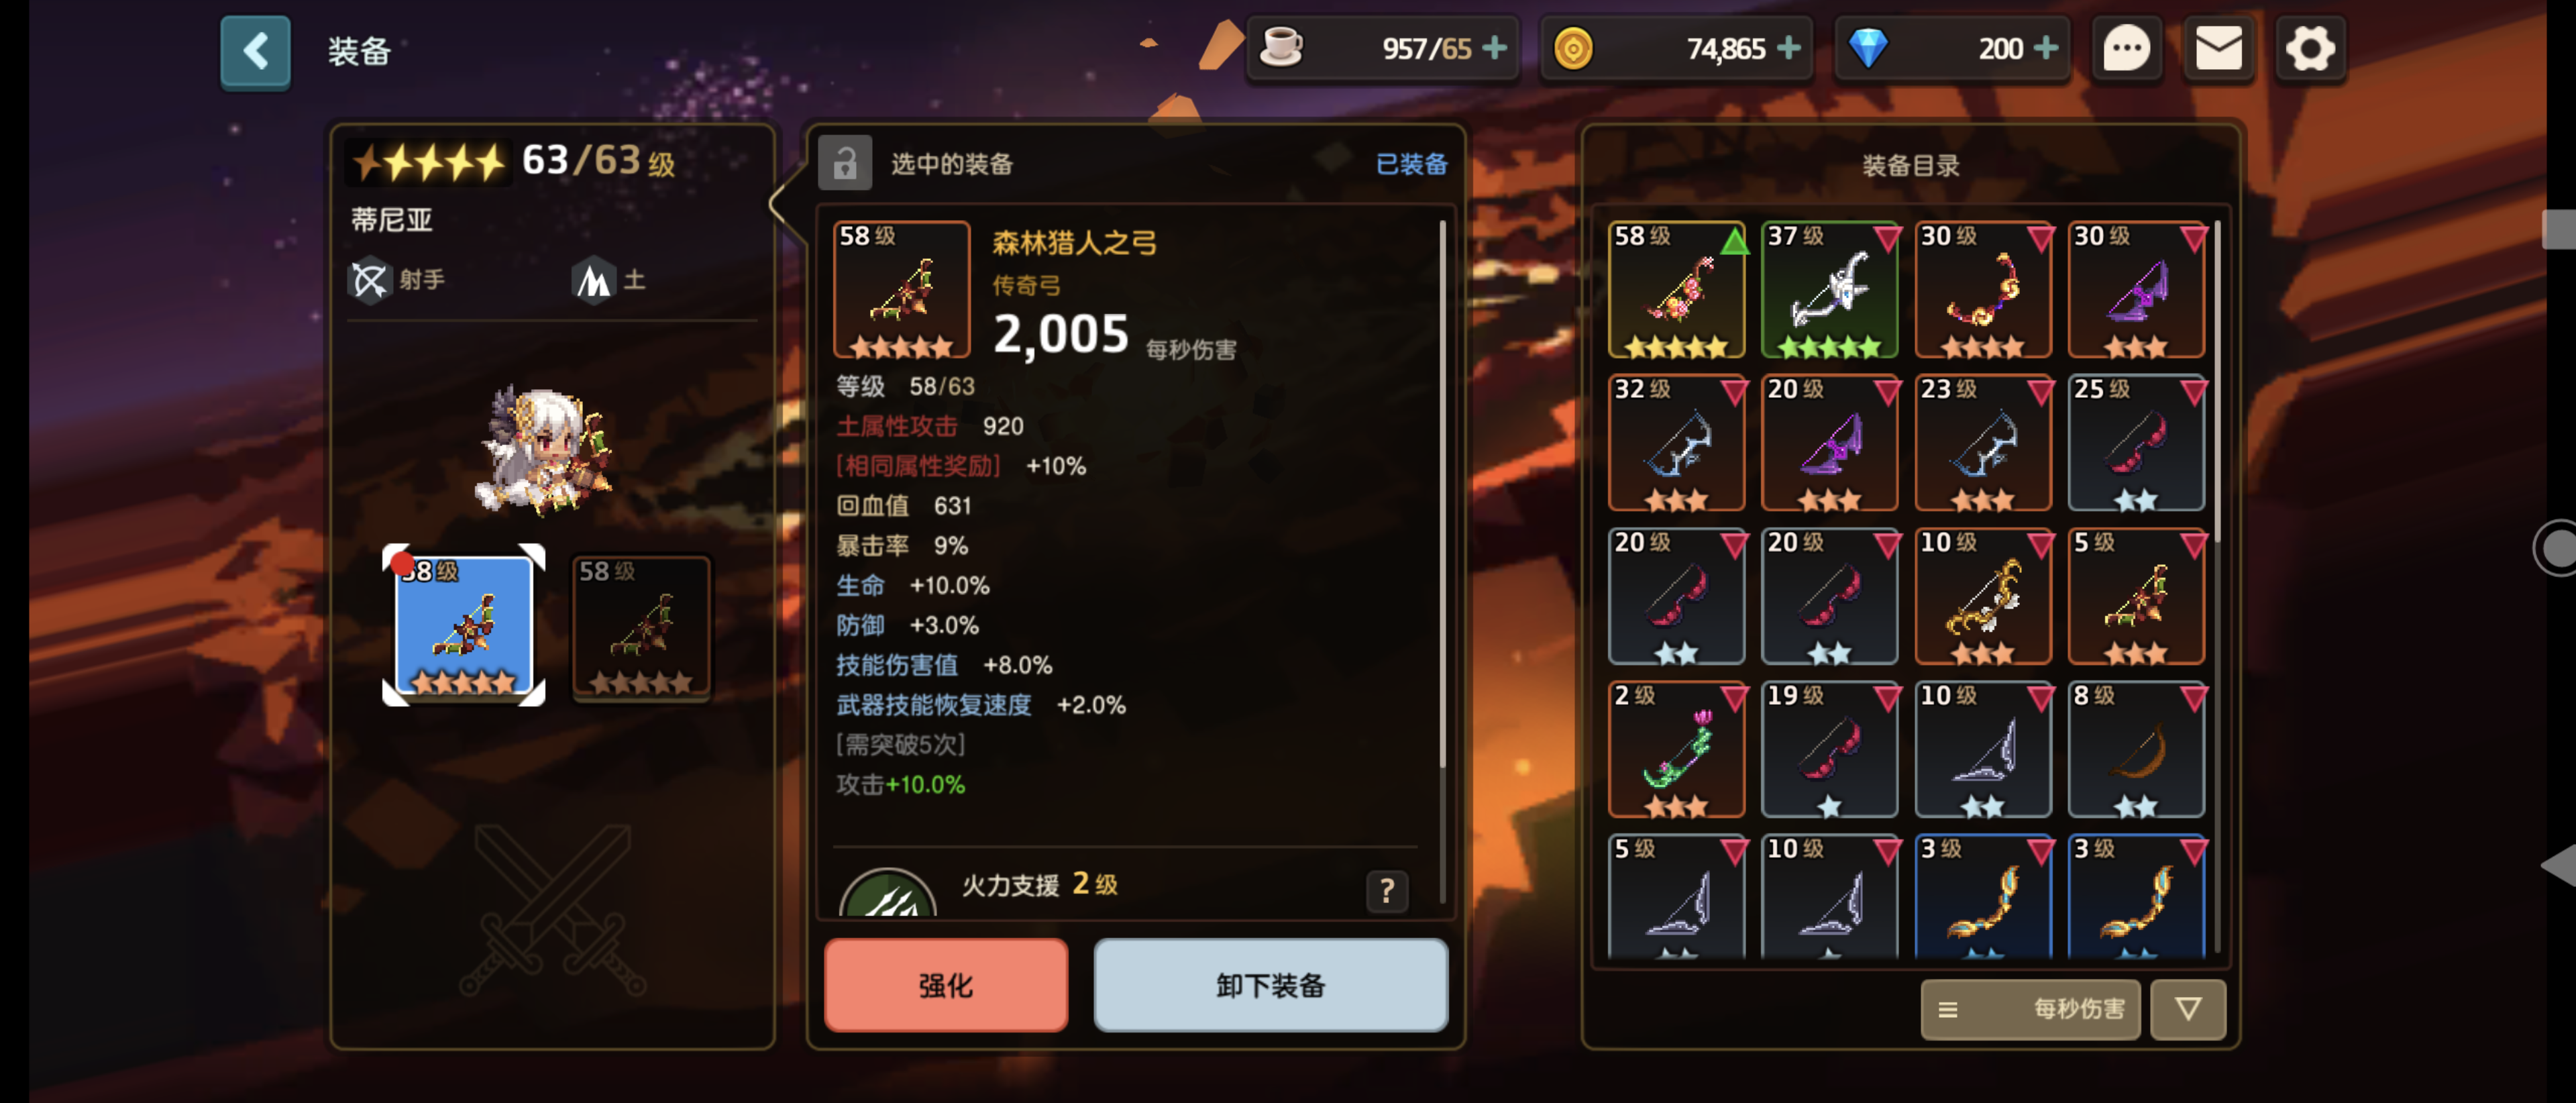The image size is (2576, 1103).
Task: Click the 强化 enhance button
Action: coord(946,985)
